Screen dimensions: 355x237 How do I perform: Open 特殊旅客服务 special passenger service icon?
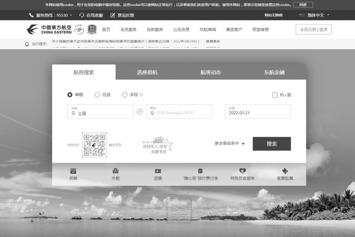click(242, 171)
